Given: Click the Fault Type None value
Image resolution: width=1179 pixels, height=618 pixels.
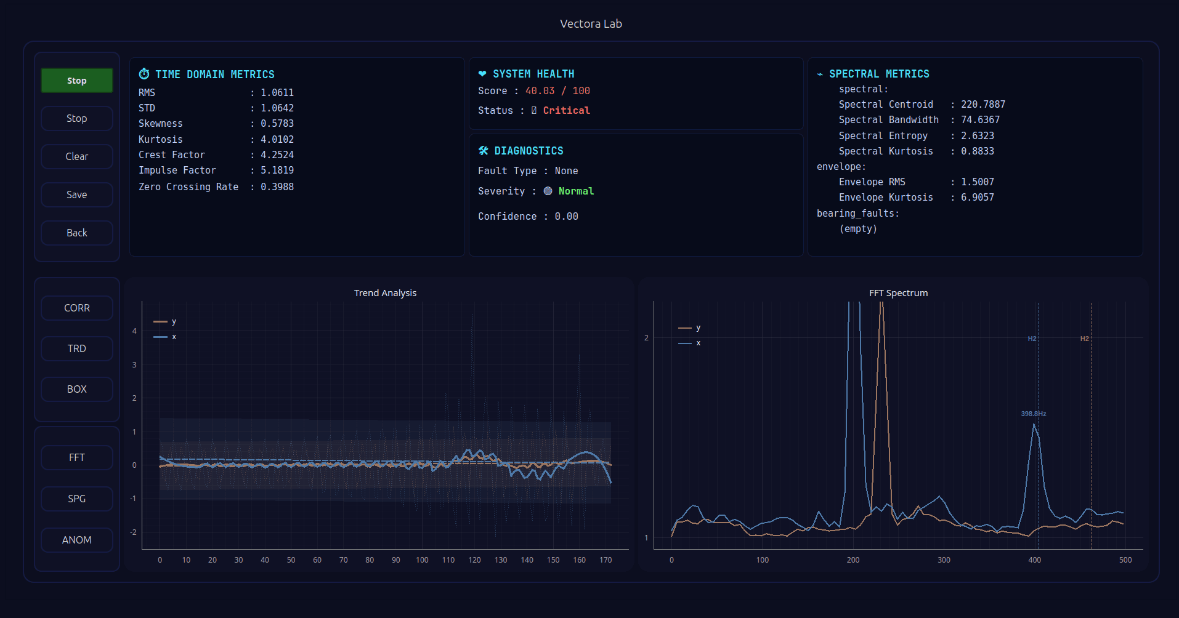Looking at the screenshot, I should coord(567,171).
